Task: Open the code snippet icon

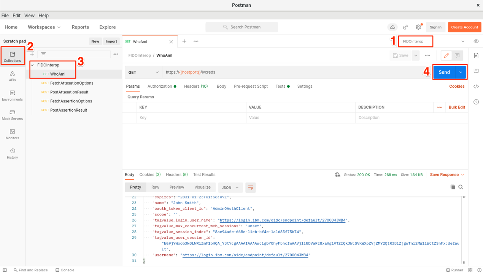Action: [476, 87]
